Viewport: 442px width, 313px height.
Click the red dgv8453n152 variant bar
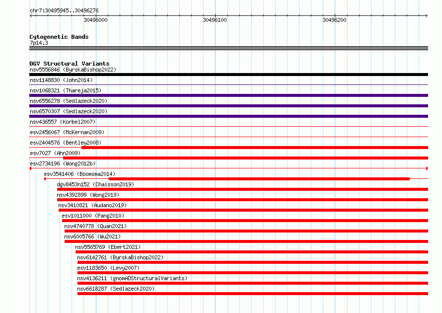(242, 189)
